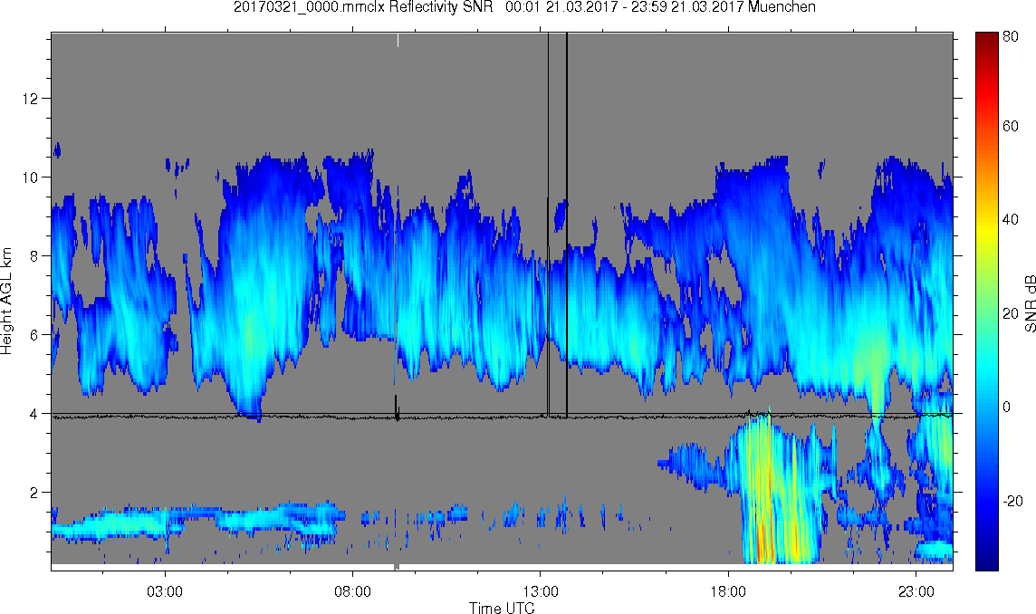Click the thick black vertical line after 13:00
The image size is (1036, 614).
coord(567,225)
